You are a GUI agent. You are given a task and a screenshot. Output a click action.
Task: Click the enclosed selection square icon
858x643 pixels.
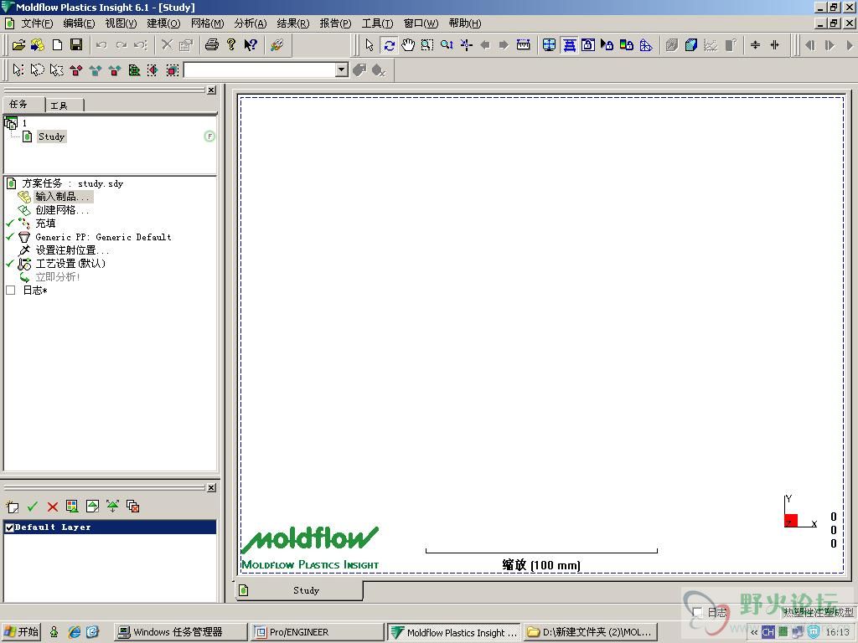point(173,70)
